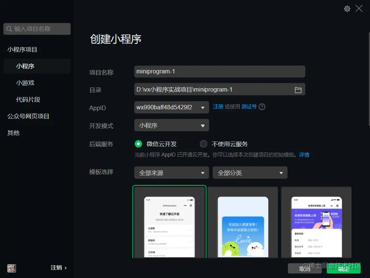Focus the project name search field
This screenshot has height=278, width=370.
[x=37, y=29]
